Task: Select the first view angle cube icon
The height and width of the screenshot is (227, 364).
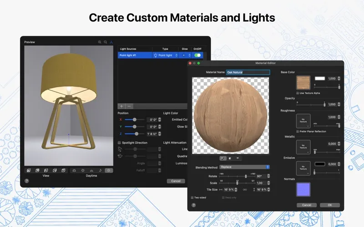Action: click(x=29, y=170)
